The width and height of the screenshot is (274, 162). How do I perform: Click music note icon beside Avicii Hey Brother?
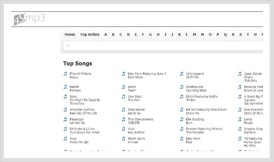point(123,129)
